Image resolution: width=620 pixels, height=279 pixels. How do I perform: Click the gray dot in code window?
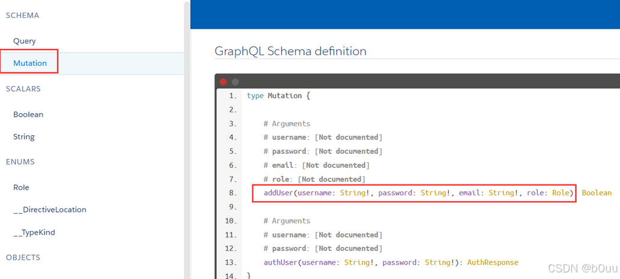point(236,82)
